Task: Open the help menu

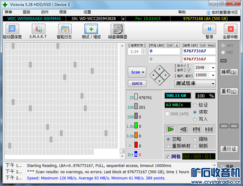Action: coord(182,12)
